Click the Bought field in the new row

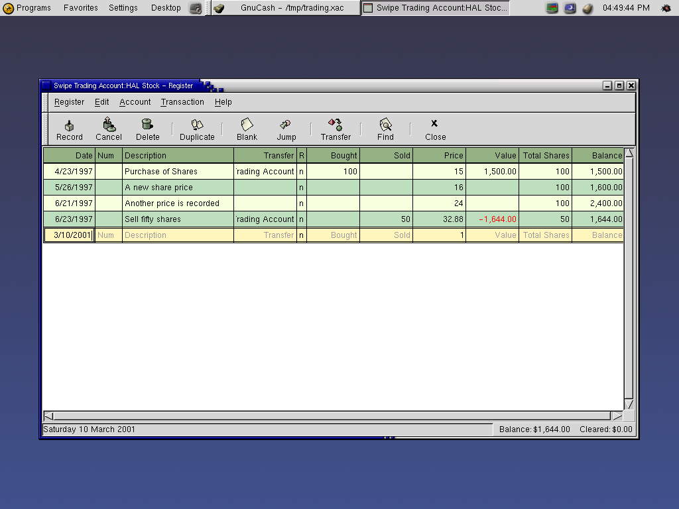[x=333, y=235]
